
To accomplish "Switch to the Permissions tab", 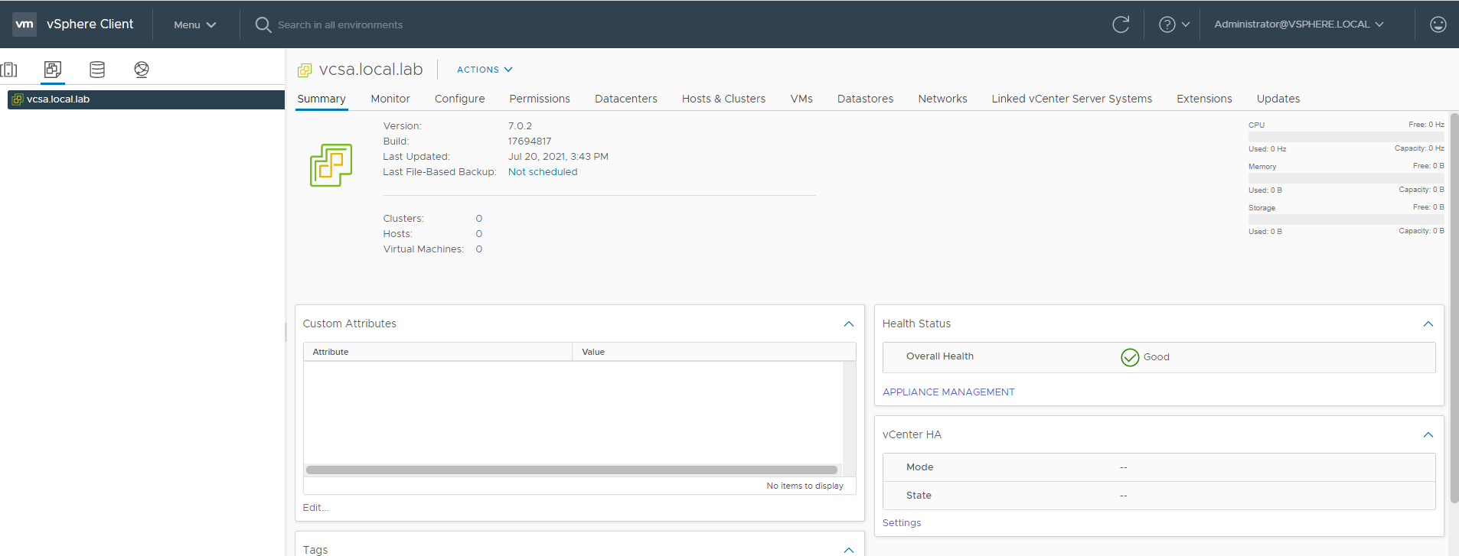I will [540, 99].
